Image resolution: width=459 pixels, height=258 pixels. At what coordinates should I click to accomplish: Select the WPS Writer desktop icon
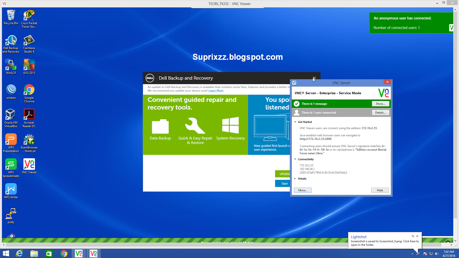(x=11, y=191)
